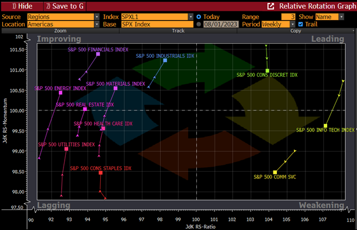Image resolution: width=357 pixels, height=230 pixels.
Task: Open the Period Weekly dropdown
Action: click(x=292, y=24)
